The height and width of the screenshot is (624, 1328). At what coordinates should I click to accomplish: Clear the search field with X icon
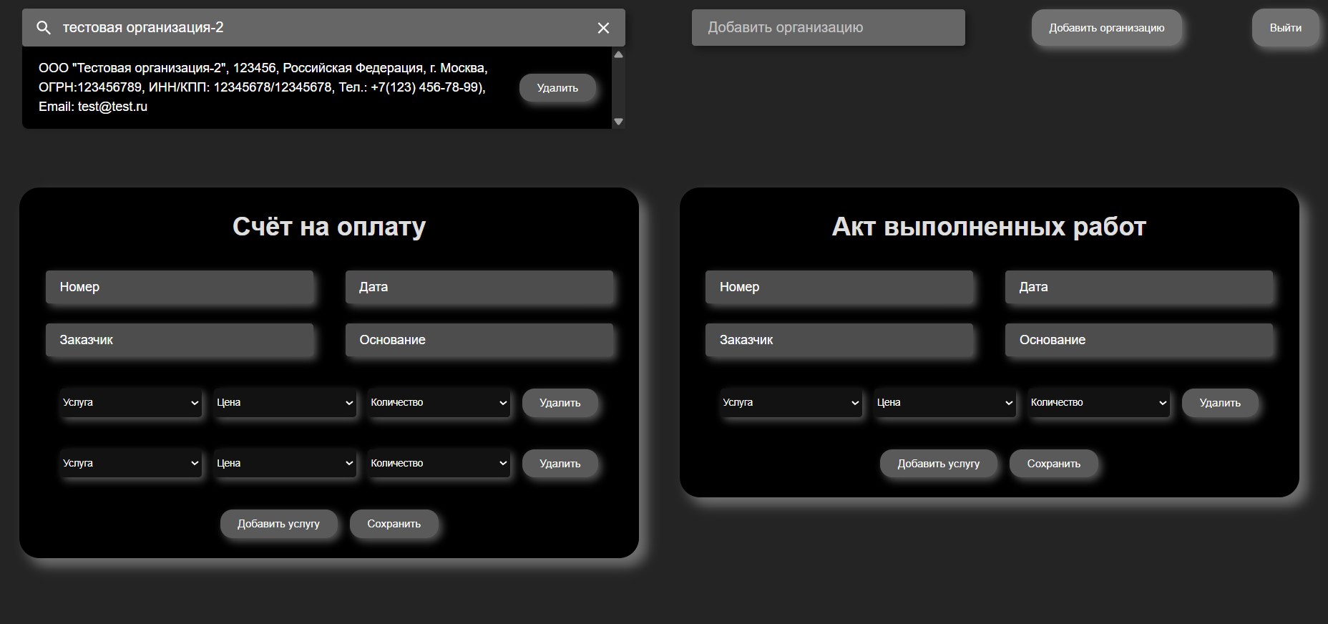[x=603, y=28]
